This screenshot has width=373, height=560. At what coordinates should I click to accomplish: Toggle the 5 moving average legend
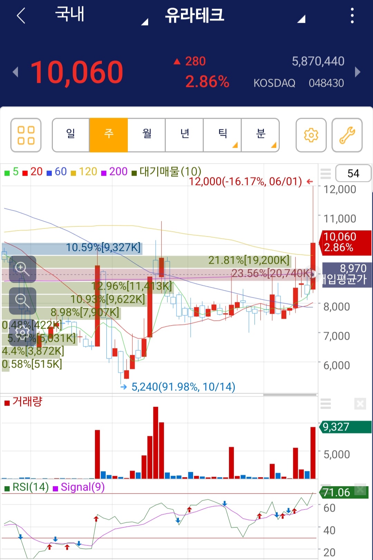(x=12, y=172)
